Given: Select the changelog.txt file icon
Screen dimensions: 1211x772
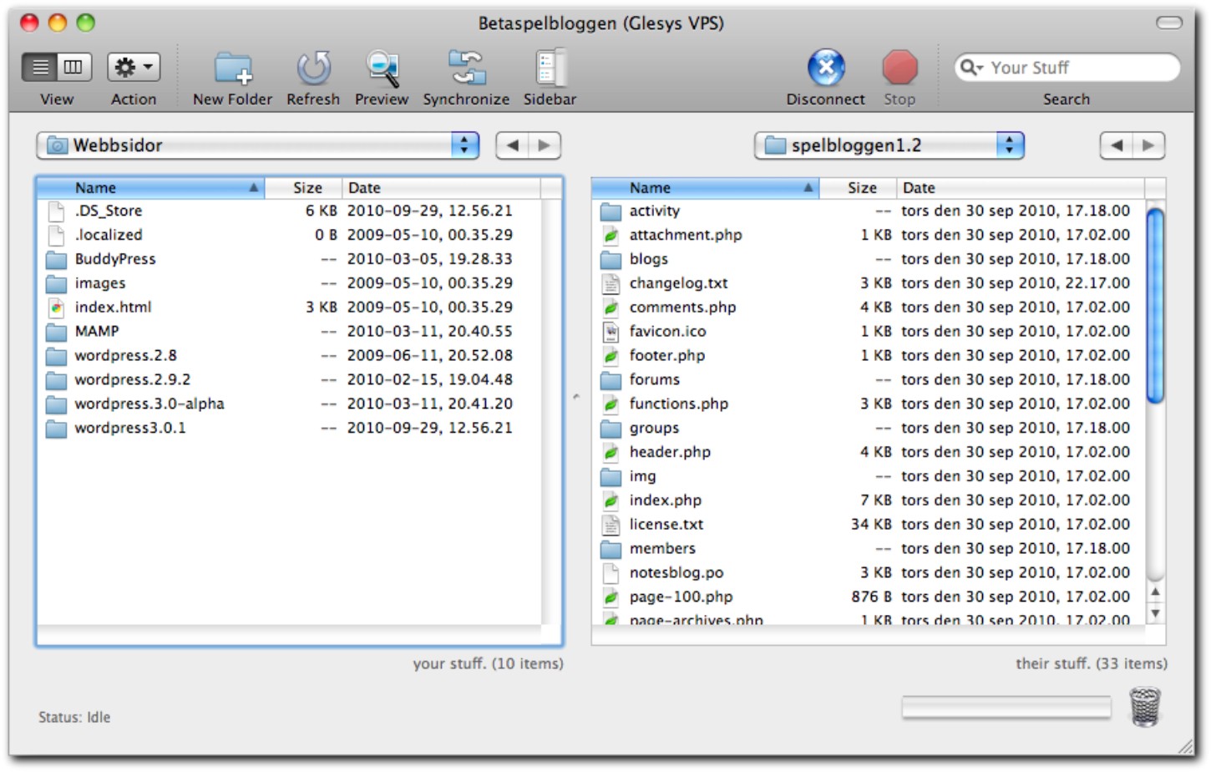Looking at the screenshot, I should pyautogui.click(x=611, y=284).
